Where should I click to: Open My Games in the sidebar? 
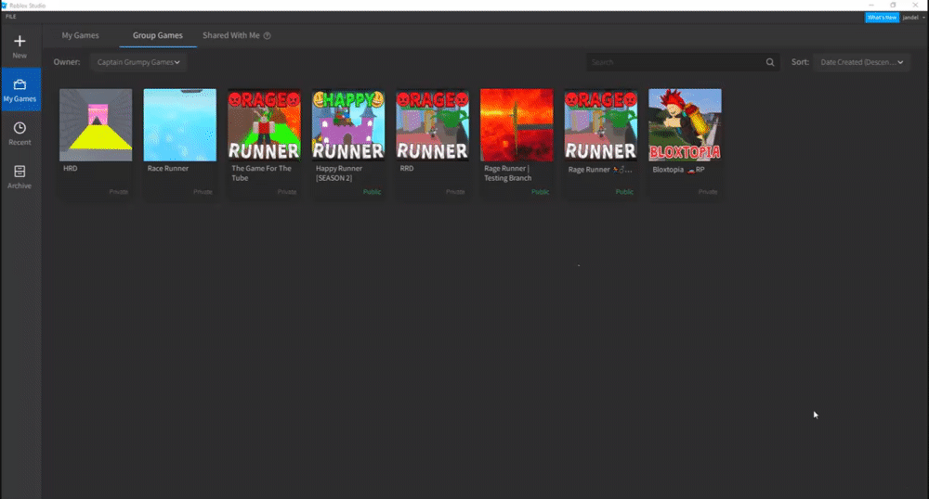pyautogui.click(x=20, y=90)
